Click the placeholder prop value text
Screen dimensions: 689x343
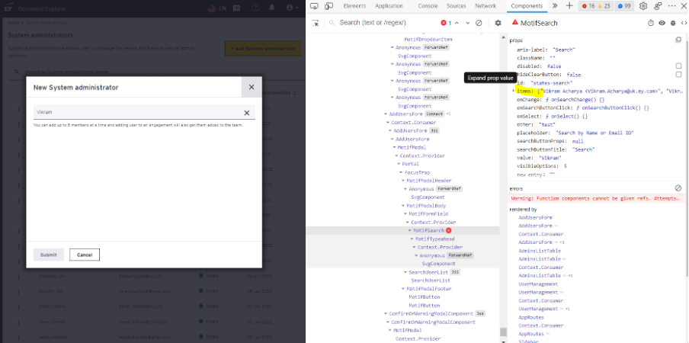pos(594,133)
